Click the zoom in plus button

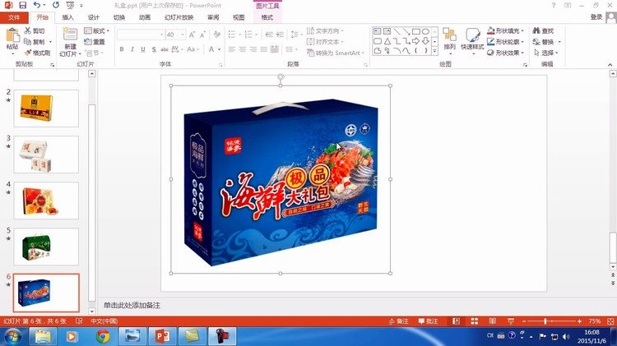[x=580, y=321]
